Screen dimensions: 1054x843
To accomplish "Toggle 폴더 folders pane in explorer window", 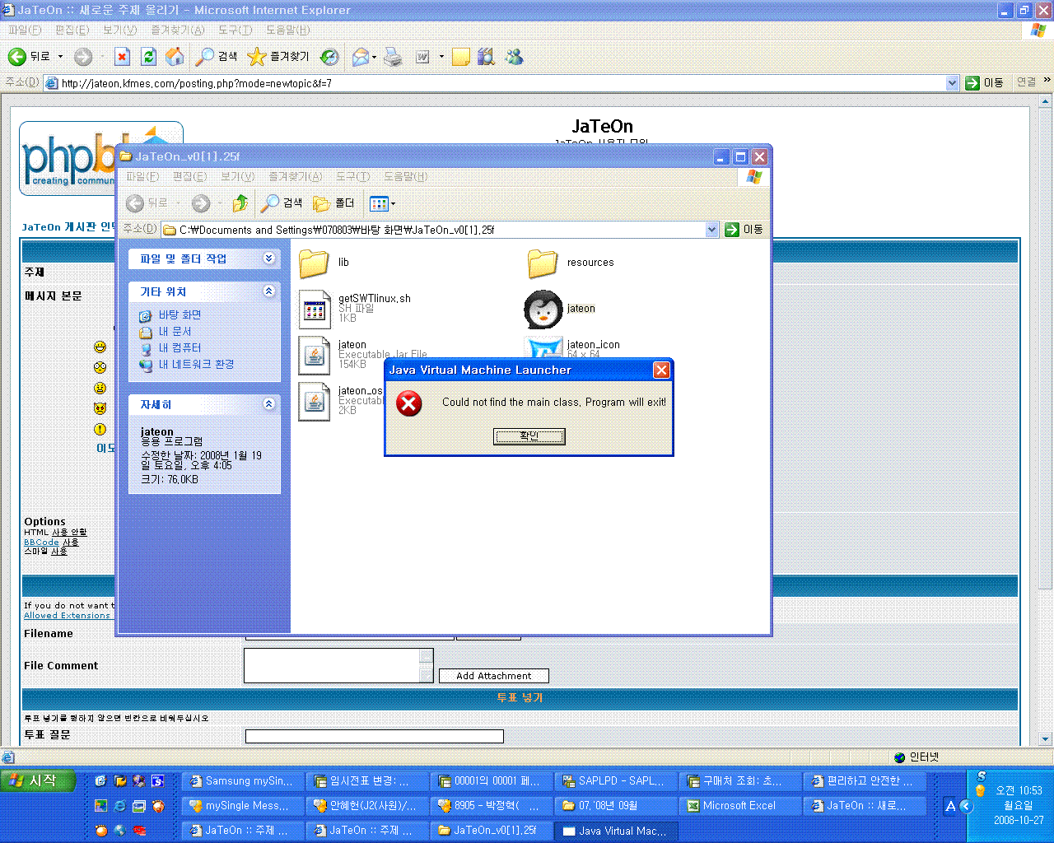I will pos(334,203).
